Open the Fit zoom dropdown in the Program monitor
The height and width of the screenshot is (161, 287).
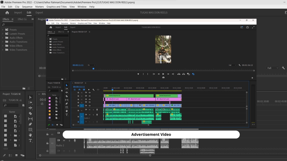click(91, 65)
